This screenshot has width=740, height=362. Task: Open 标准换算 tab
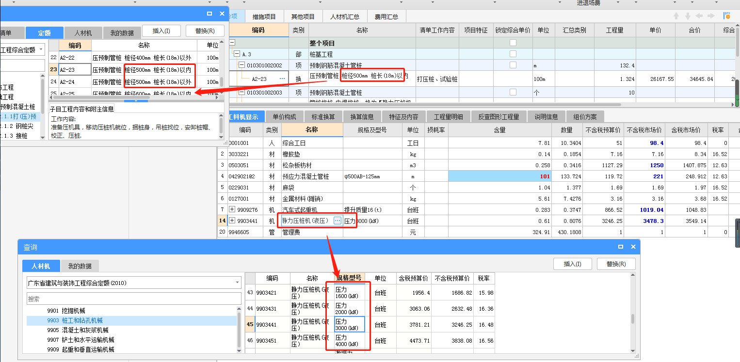click(x=323, y=117)
